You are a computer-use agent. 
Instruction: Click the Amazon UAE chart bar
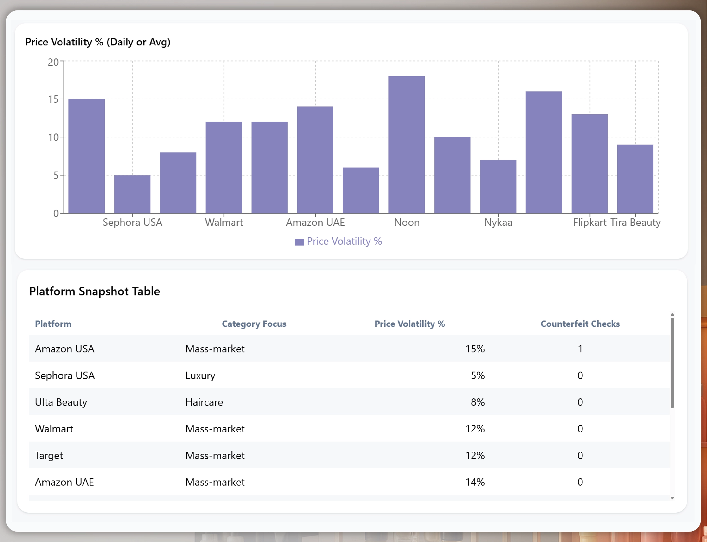315,160
